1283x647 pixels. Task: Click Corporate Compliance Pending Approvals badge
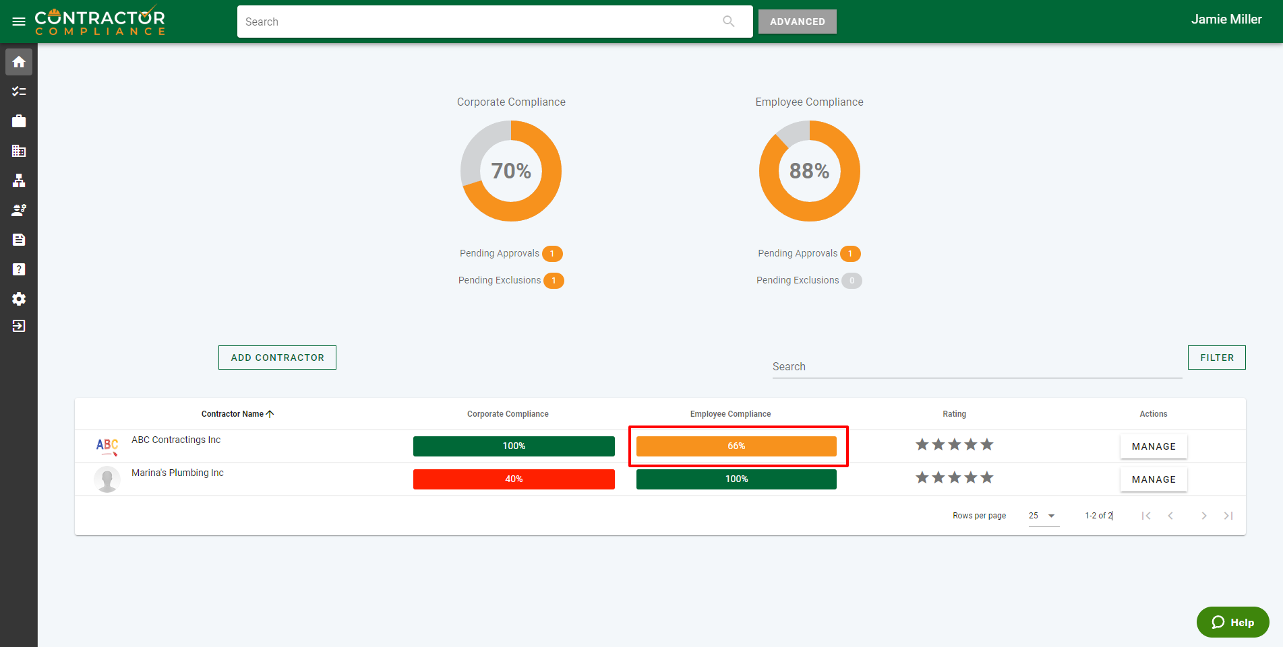pyautogui.click(x=552, y=254)
